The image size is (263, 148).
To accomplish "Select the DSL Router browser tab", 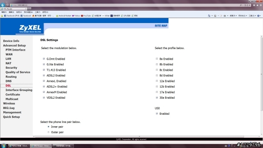I will pos(14,9).
